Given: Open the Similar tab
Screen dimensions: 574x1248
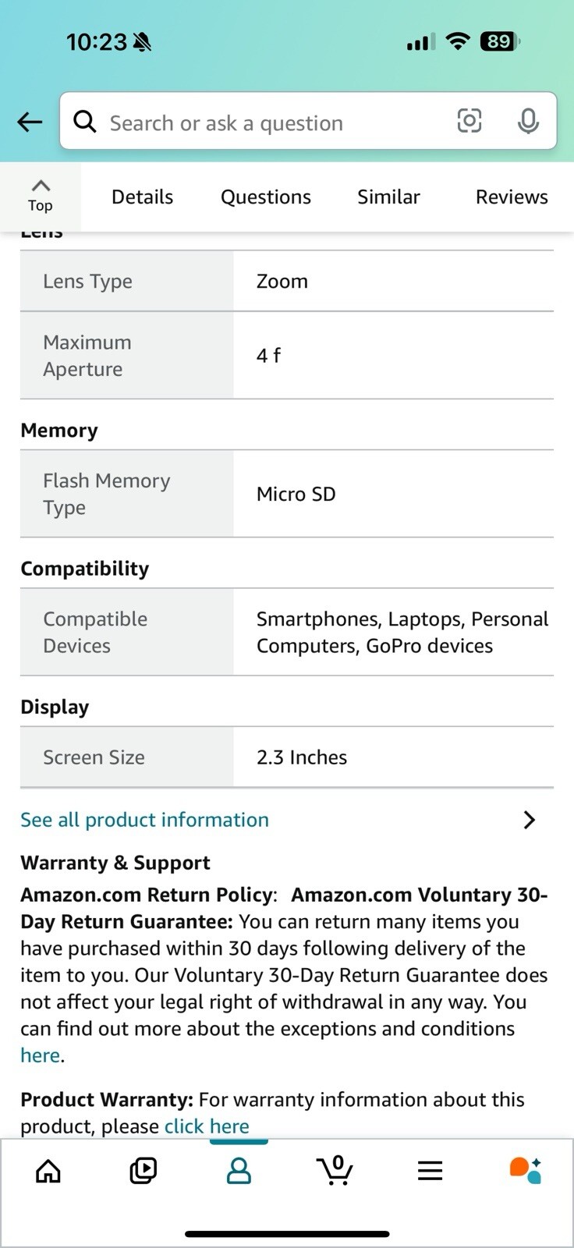Looking at the screenshot, I should (x=388, y=197).
